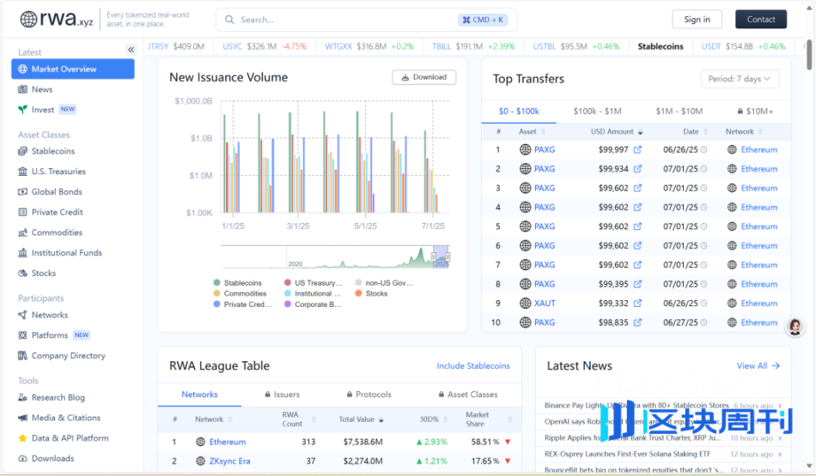Toggle Institutional series in chart legend

click(x=313, y=293)
